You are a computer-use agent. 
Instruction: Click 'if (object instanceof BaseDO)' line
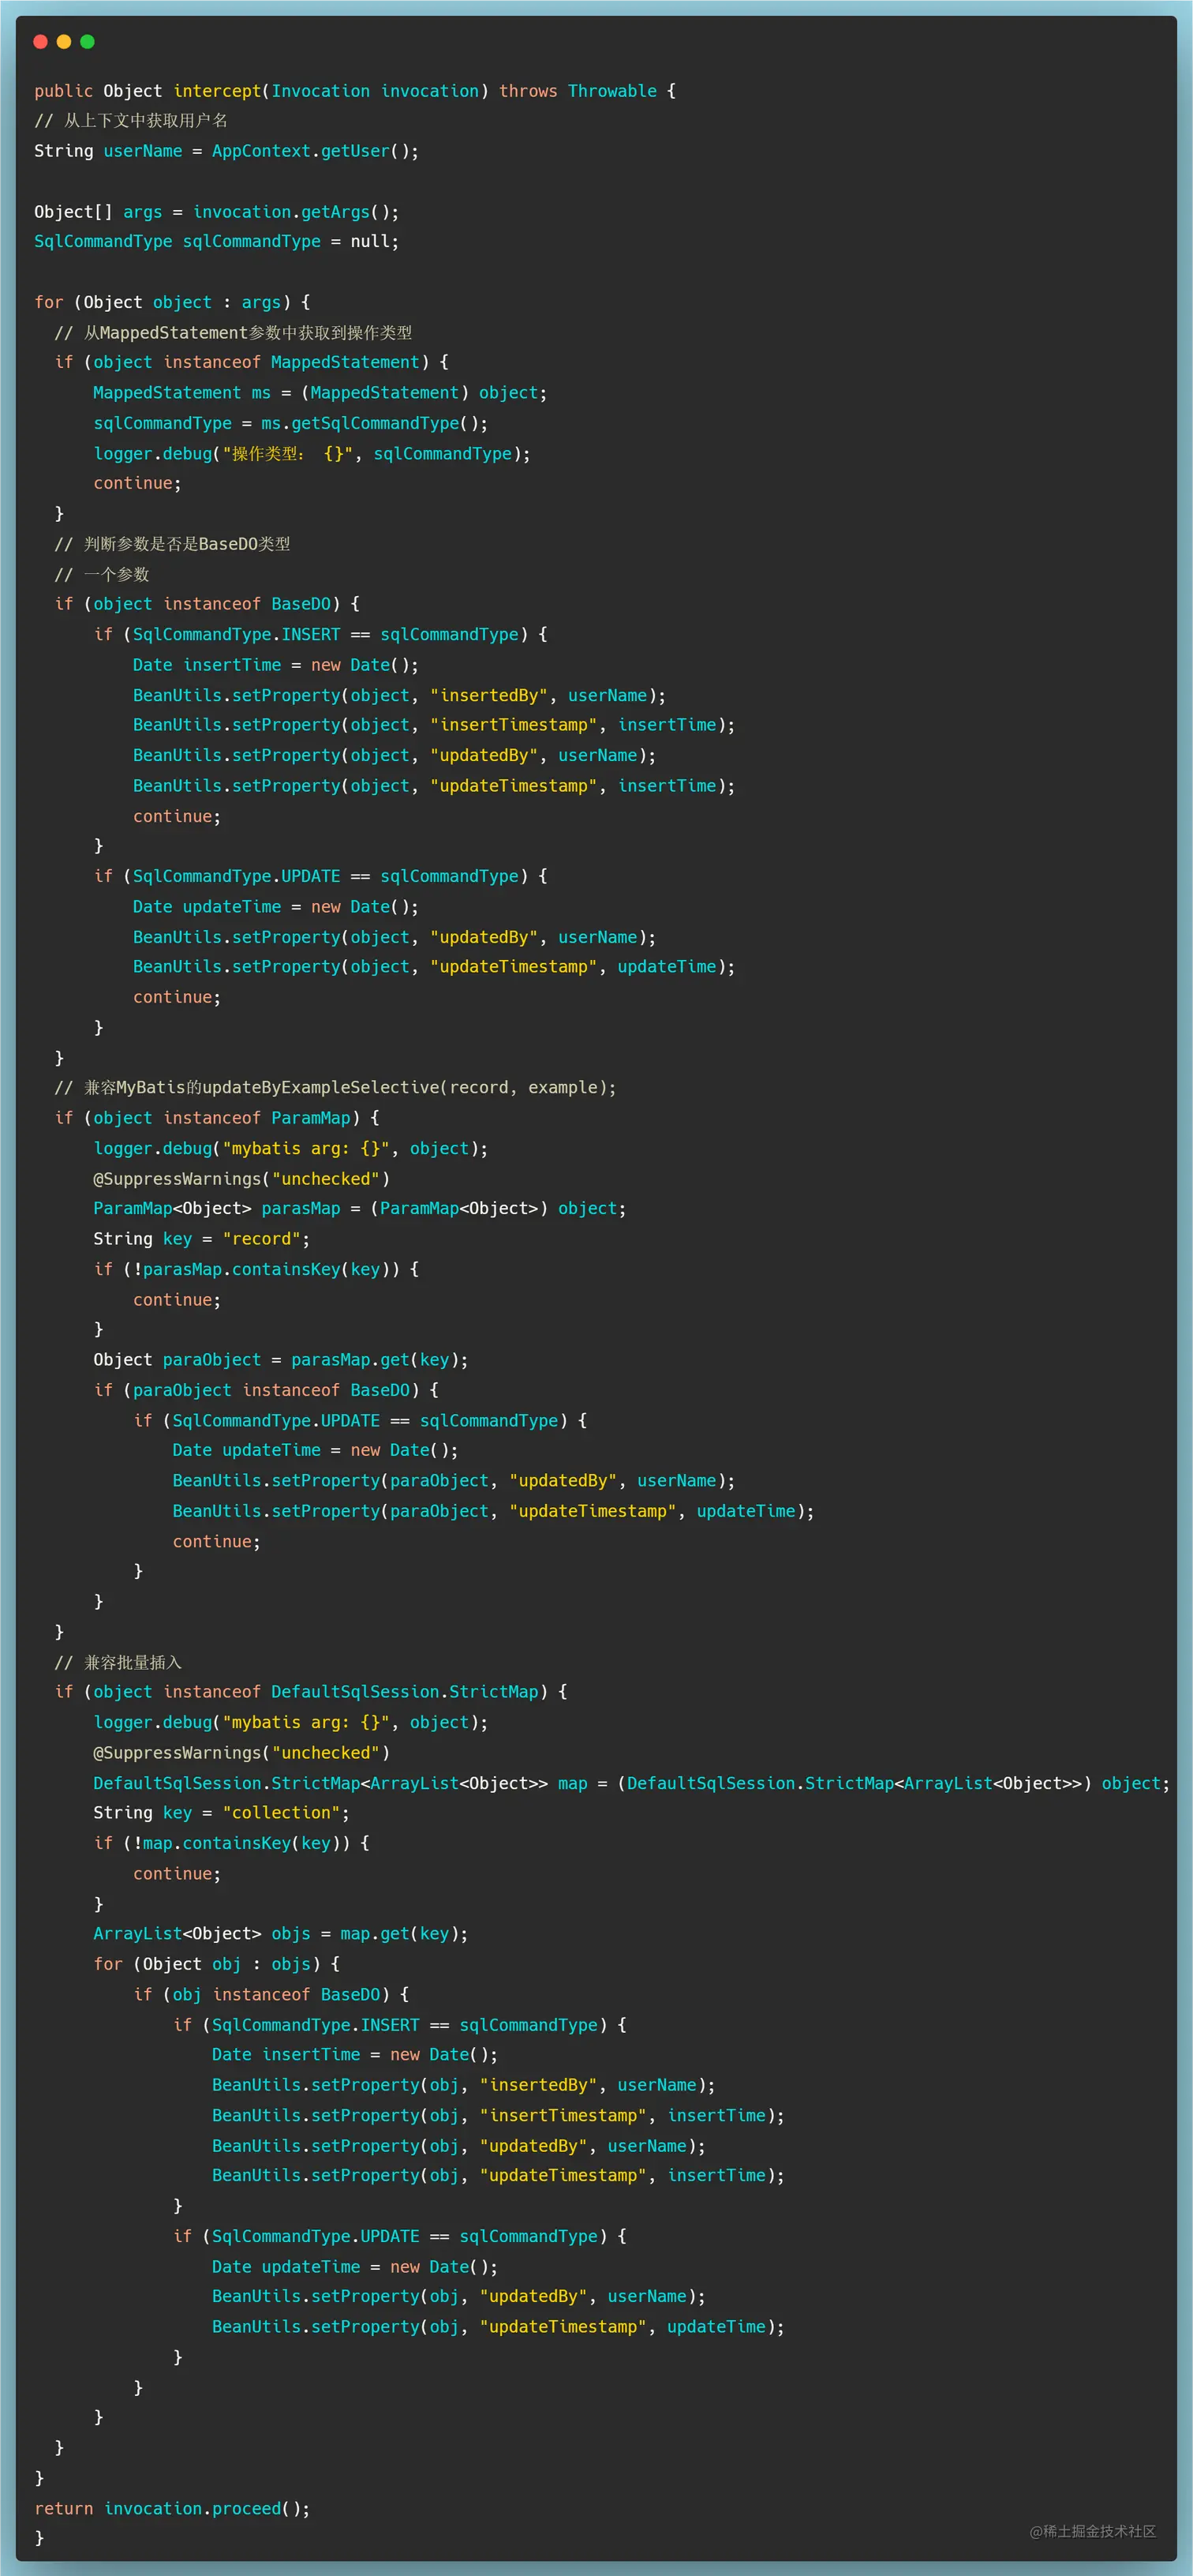[x=207, y=604]
